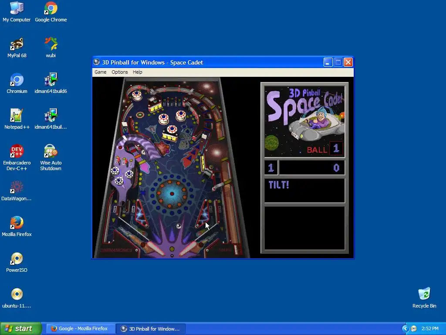Expand hidden system tray icons arrow
The height and width of the screenshot is (335, 446).
[405, 328]
